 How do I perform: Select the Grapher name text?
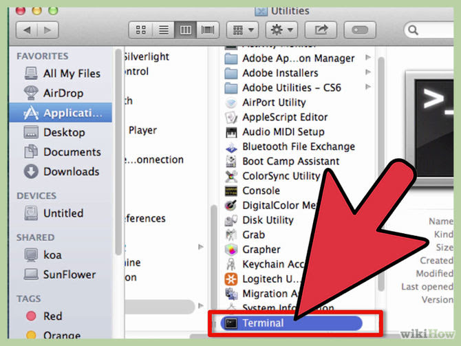click(x=261, y=250)
